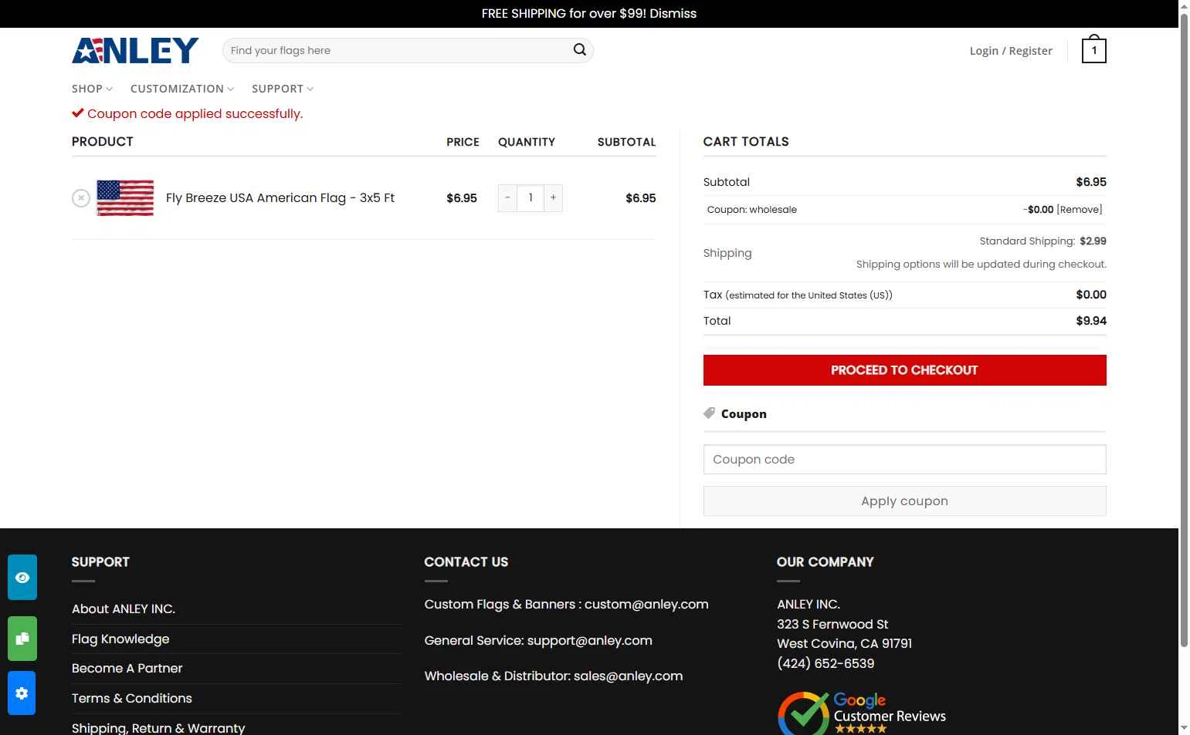Click the Total value $9.94
This screenshot has height=735, width=1190.
pyautogui.click(x=1091, y=321)
